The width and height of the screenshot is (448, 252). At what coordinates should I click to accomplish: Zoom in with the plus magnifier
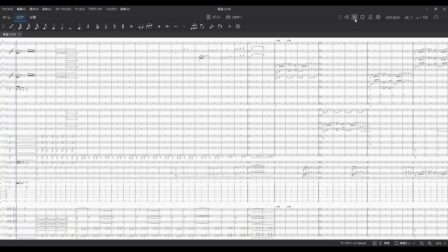(x=429, y=243)
